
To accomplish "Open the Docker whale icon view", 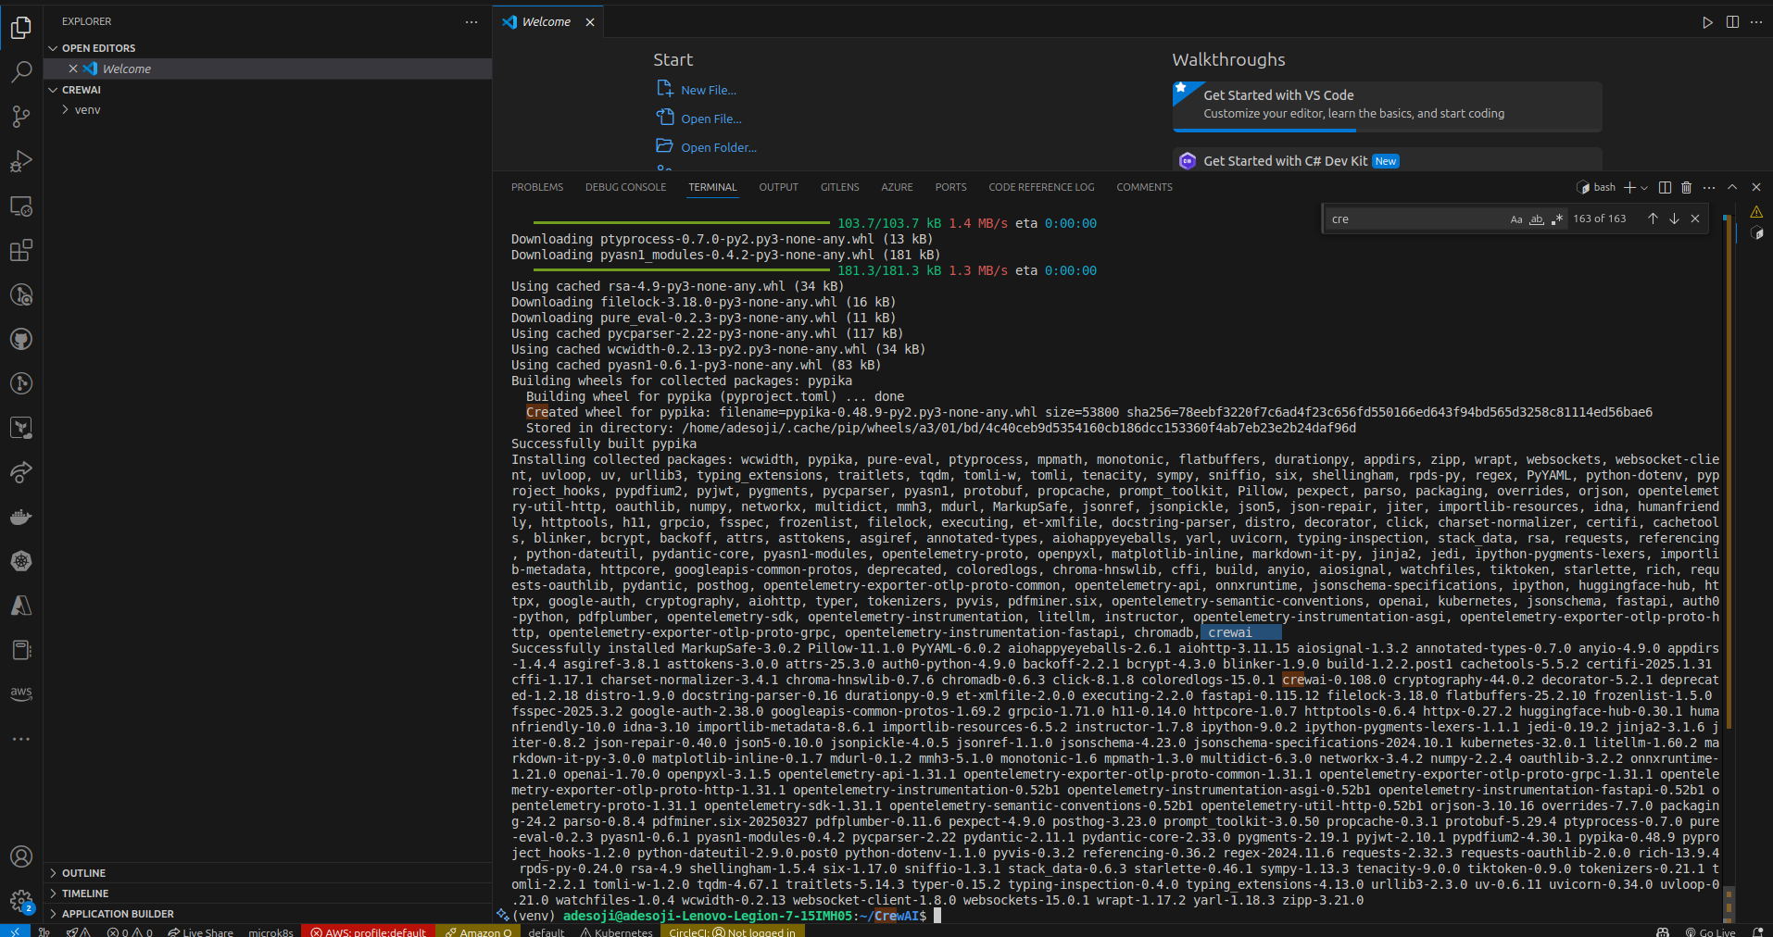I will click(21, 517).
